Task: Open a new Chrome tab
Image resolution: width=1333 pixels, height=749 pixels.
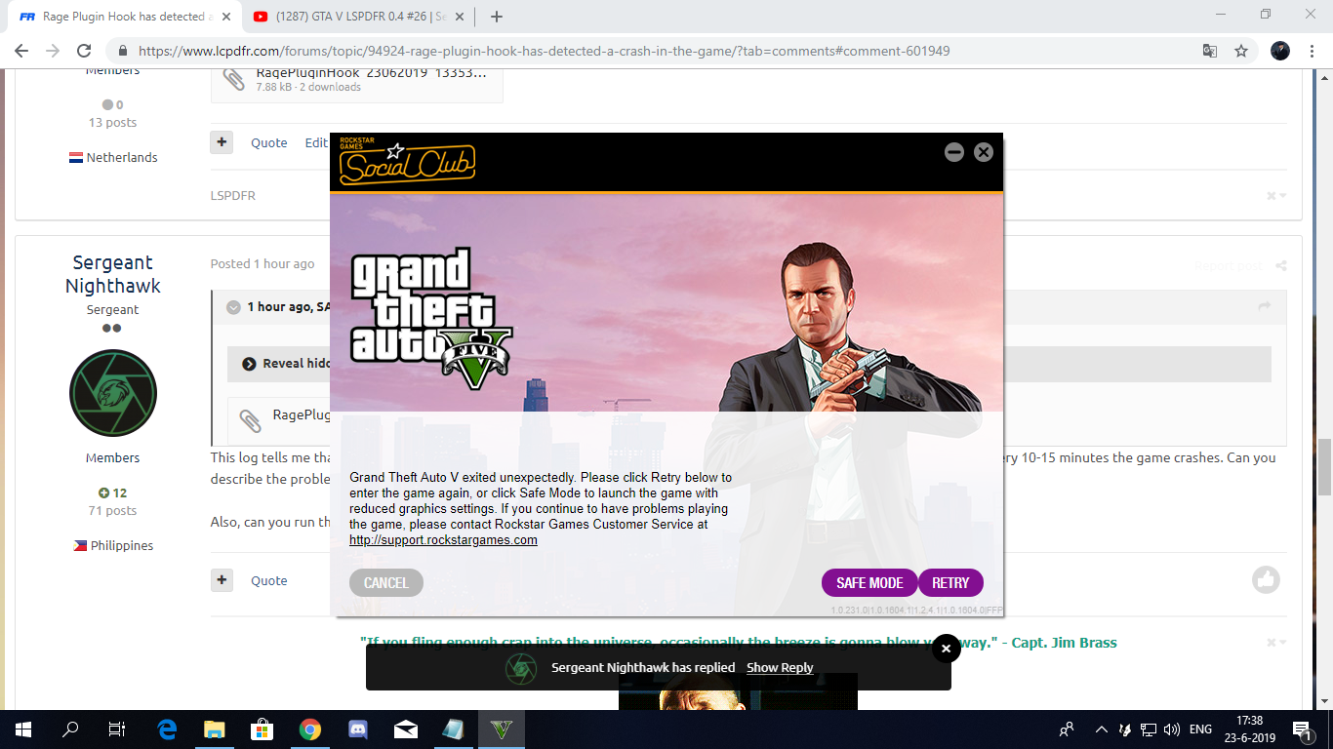Action: [497, 17]
